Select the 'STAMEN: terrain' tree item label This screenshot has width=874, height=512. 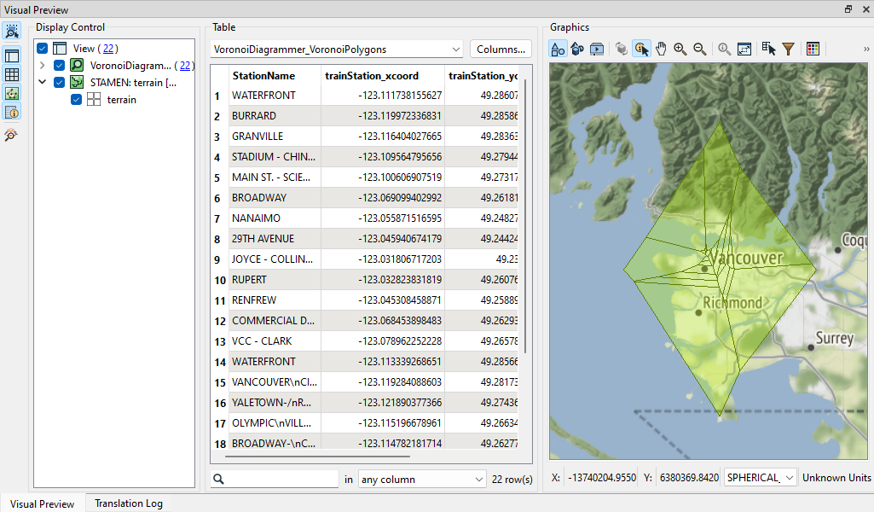pyautogui.click(x=133, y=83)
